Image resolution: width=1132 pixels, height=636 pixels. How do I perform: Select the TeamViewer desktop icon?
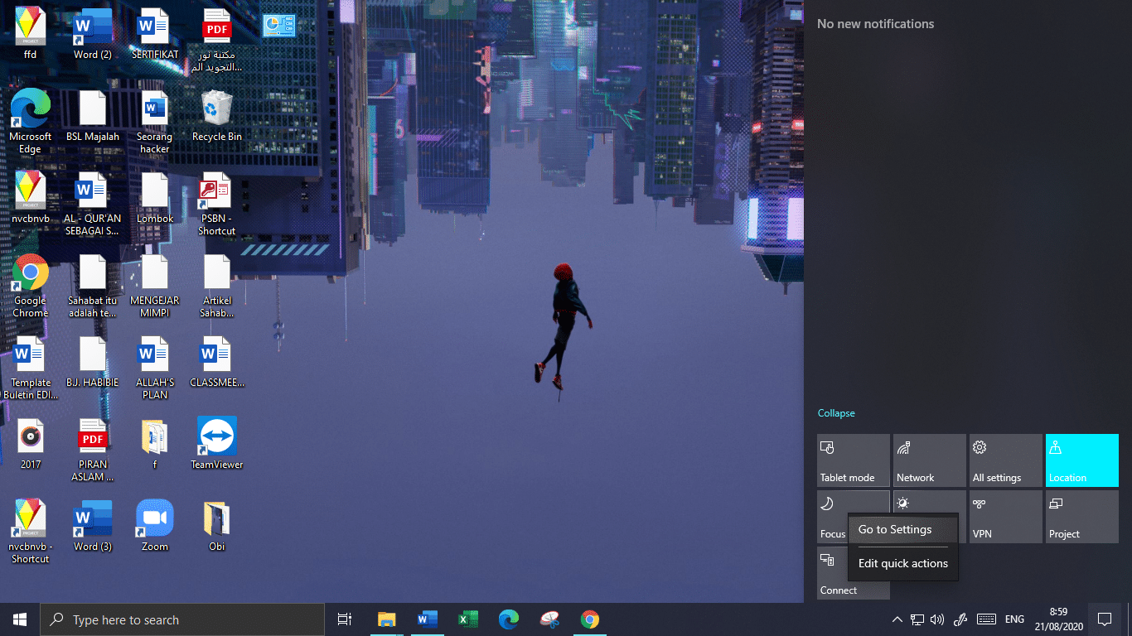[217, 443]
